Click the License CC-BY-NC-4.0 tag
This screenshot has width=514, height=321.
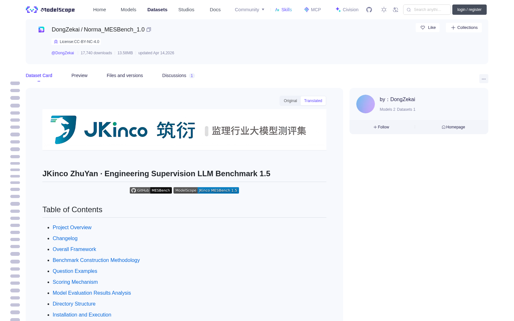point(76,42)
